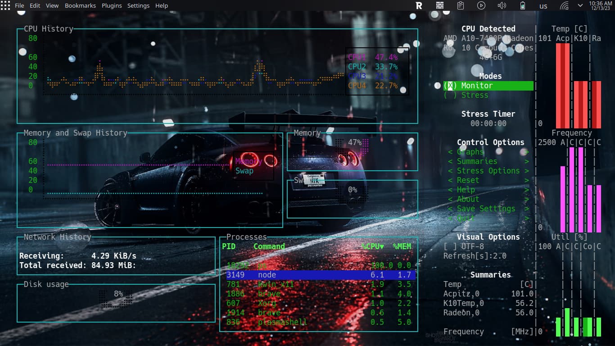Click the Swap 0% gauge value
The image size is (615, 346).
pos(353,190)
